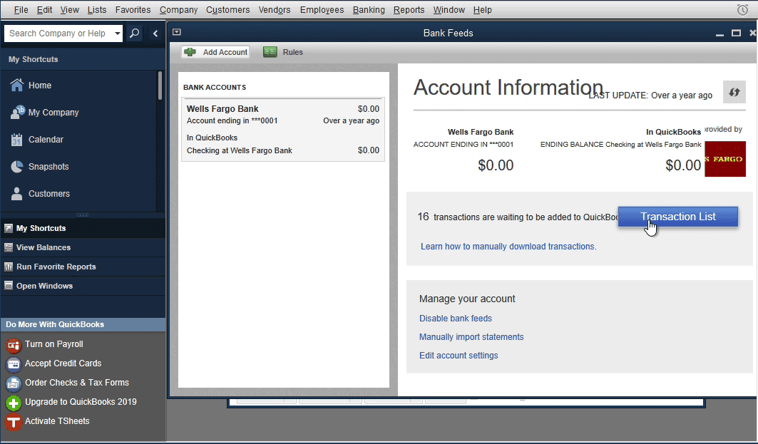Open the Help menu
This screenshot has width=758, height=444.
tap(483, 10)
